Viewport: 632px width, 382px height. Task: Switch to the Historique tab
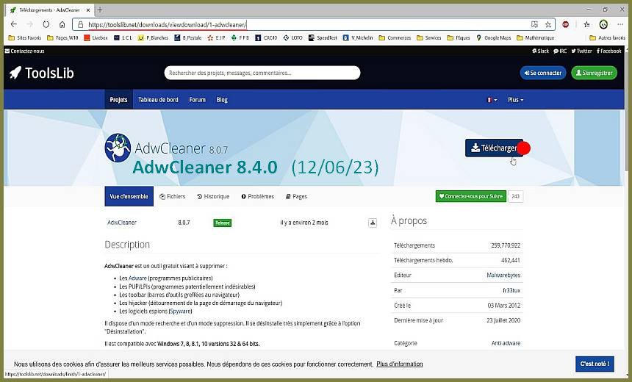213,196
